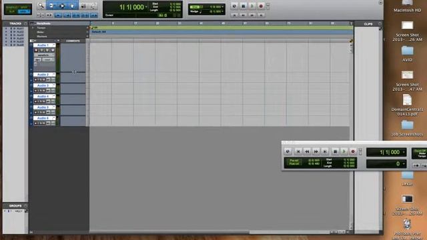Mute the Audio 1 track
The width and height of the screenshot is (427, 240).
(53, 51)
